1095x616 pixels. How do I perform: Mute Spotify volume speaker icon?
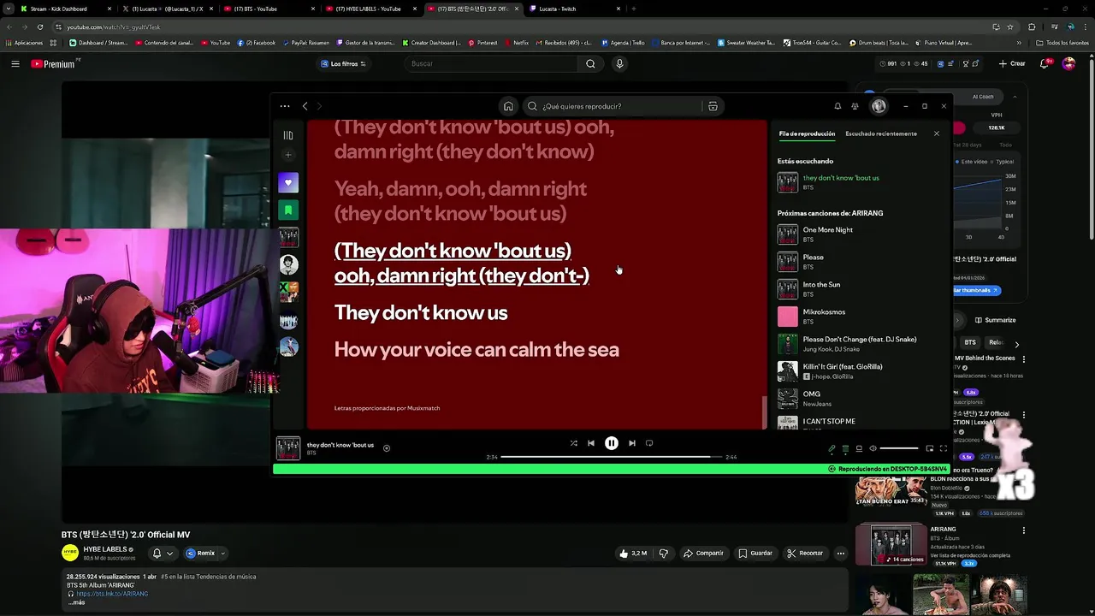(x=873, y=448)
